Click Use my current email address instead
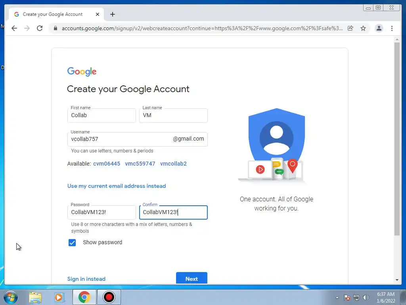The image size is (406, 305). [x=117, y=186]
